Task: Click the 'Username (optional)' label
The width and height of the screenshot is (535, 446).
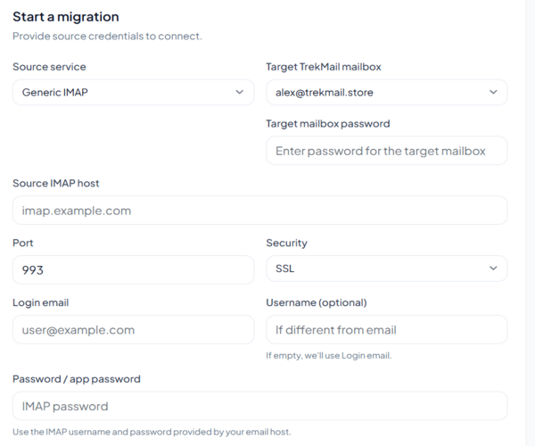Action: tap(317, 302)
